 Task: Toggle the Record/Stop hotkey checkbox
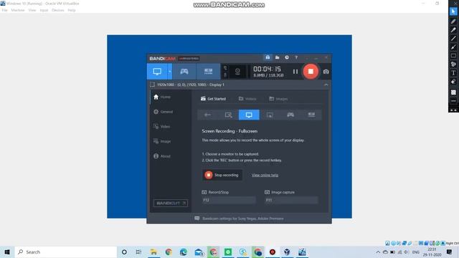(x=204, y=192)
